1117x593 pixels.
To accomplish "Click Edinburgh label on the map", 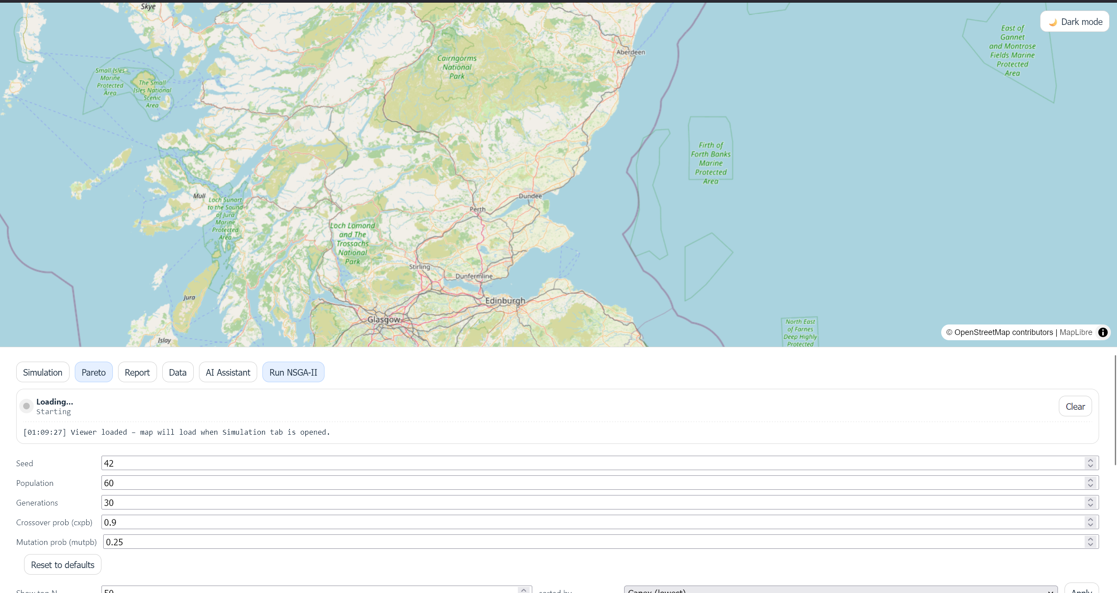I will (505, 301).
